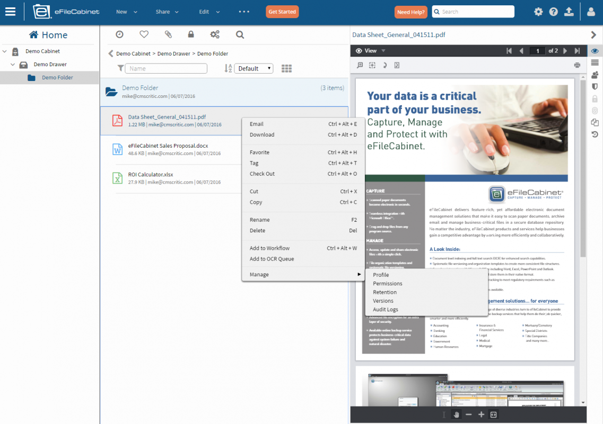Go back with breadcrumb left chevron

click(x=111, y=53)
